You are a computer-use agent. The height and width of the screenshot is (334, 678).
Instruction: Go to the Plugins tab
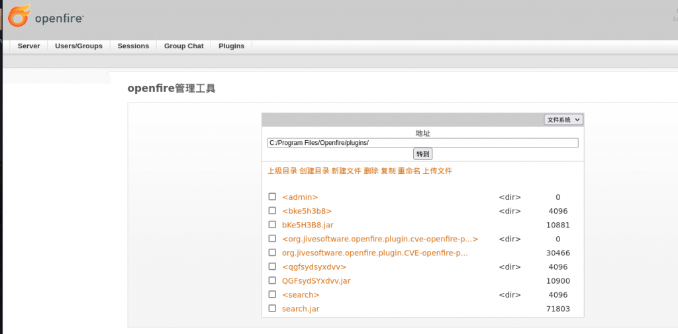coord(231,46)
